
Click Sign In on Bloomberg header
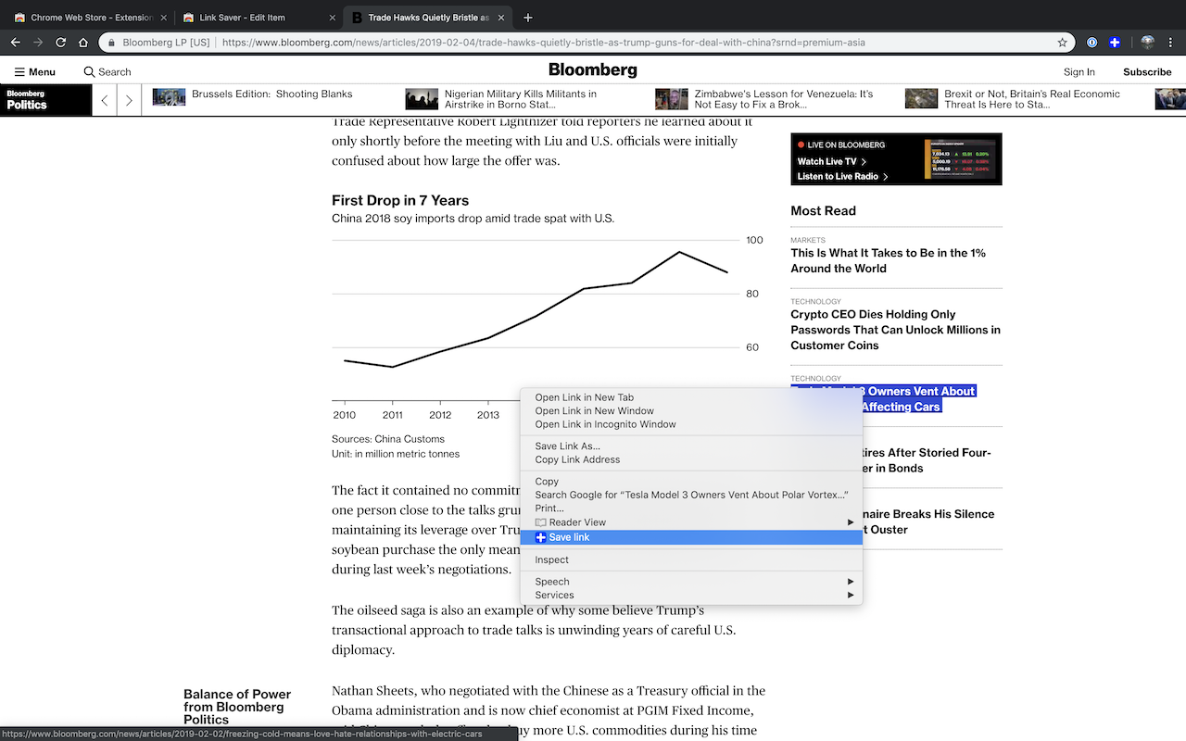1079,71
